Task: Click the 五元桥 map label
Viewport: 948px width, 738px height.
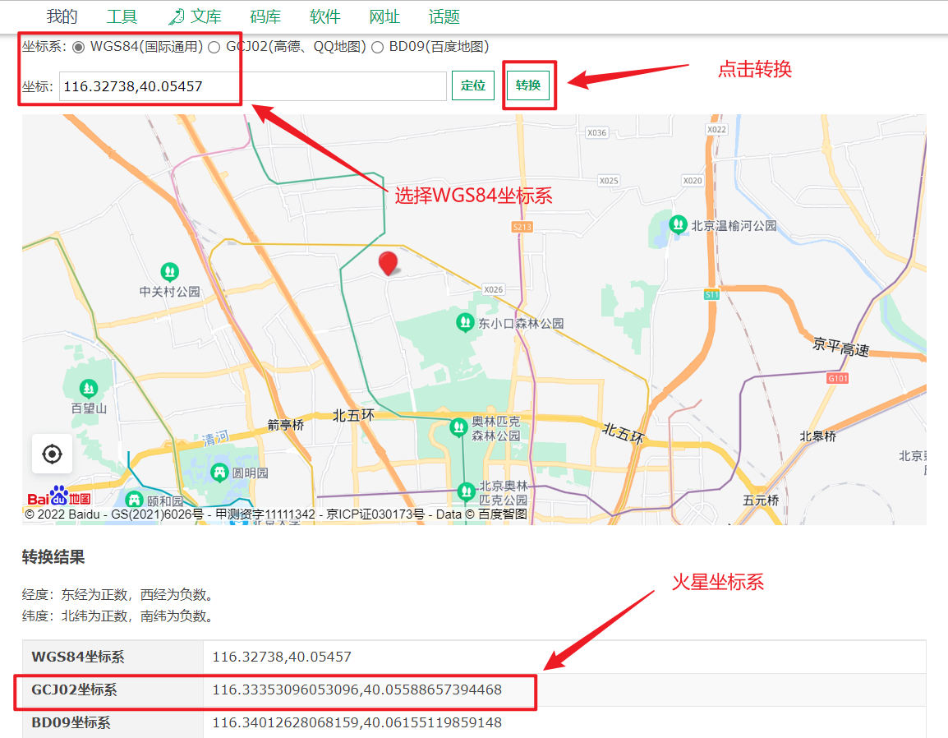Action: point(762,500)
